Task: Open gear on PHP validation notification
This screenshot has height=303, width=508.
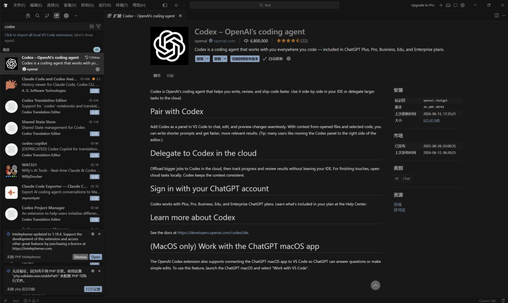Action: tap(93, 271)
